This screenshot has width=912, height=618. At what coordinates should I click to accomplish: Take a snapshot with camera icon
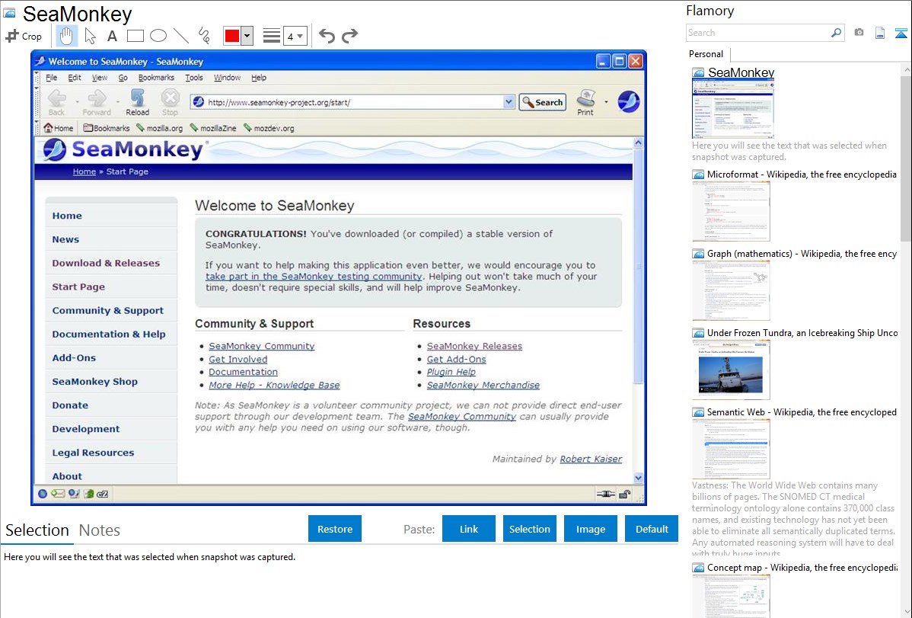tap(859, 33)
